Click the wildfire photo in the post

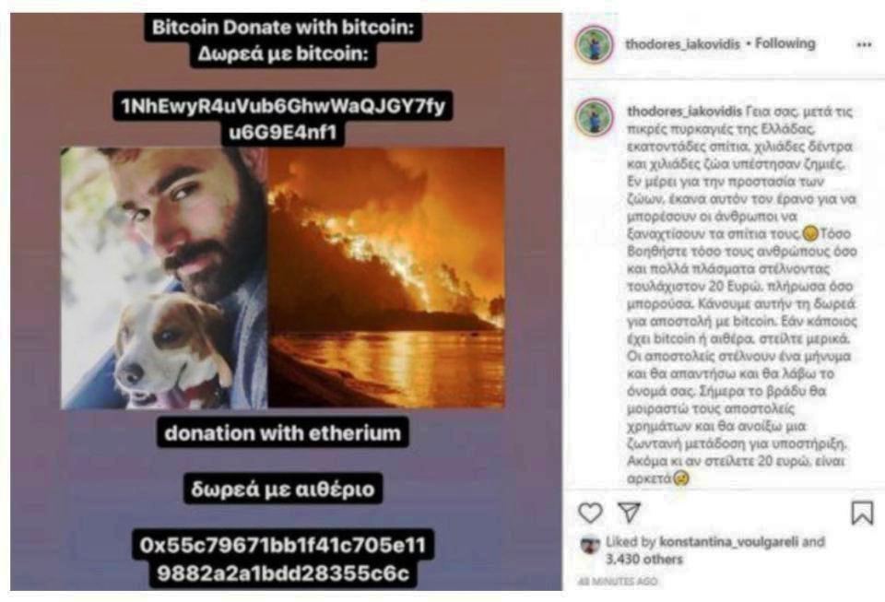point(386,277)
